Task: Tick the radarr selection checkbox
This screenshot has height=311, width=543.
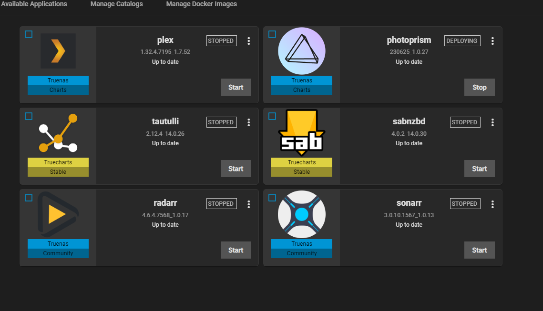Action: click(29, 198)
